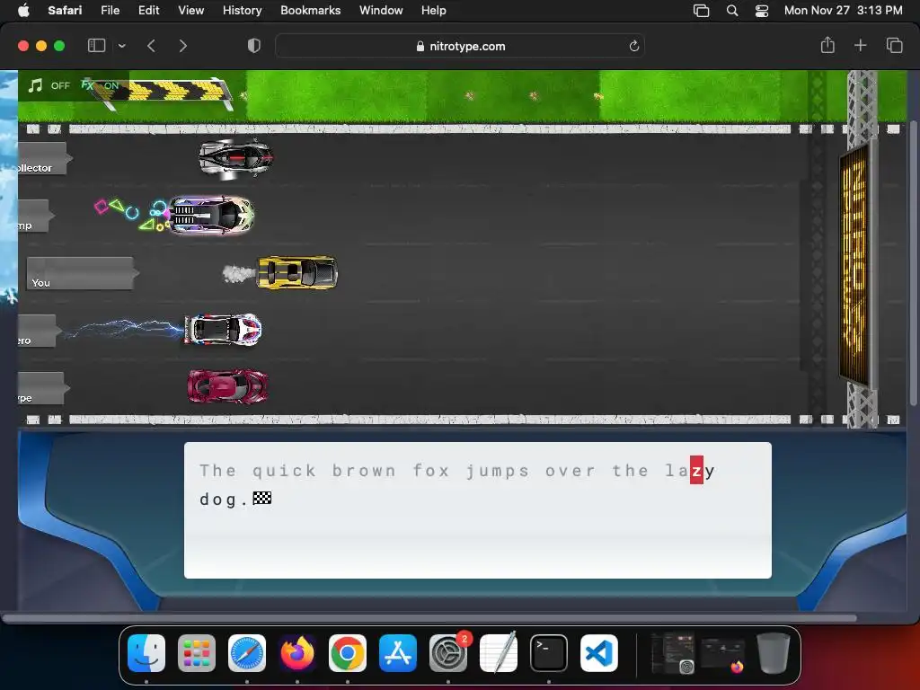This screenshot has height=690, width=920.
Task: Open Launchpad from the Dock
Action: tap(197, 653)
